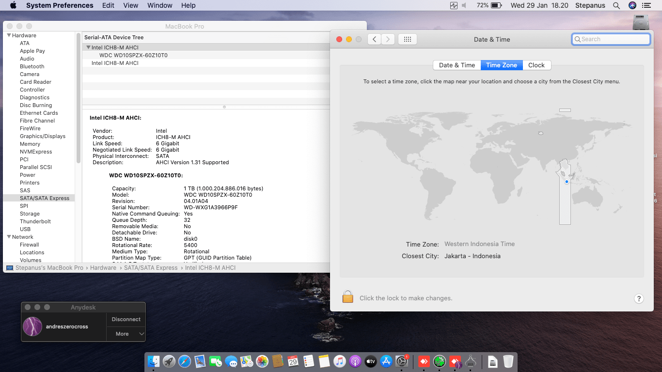Switch to the Date & Time tab
662x372 pixels.
(x=457, y=65)
